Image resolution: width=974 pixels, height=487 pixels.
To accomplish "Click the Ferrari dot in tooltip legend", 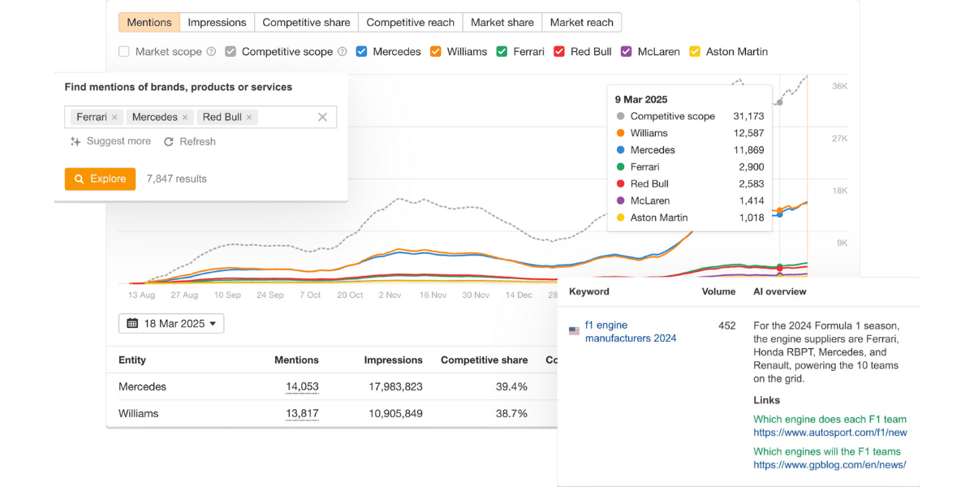I will [621, 167].
